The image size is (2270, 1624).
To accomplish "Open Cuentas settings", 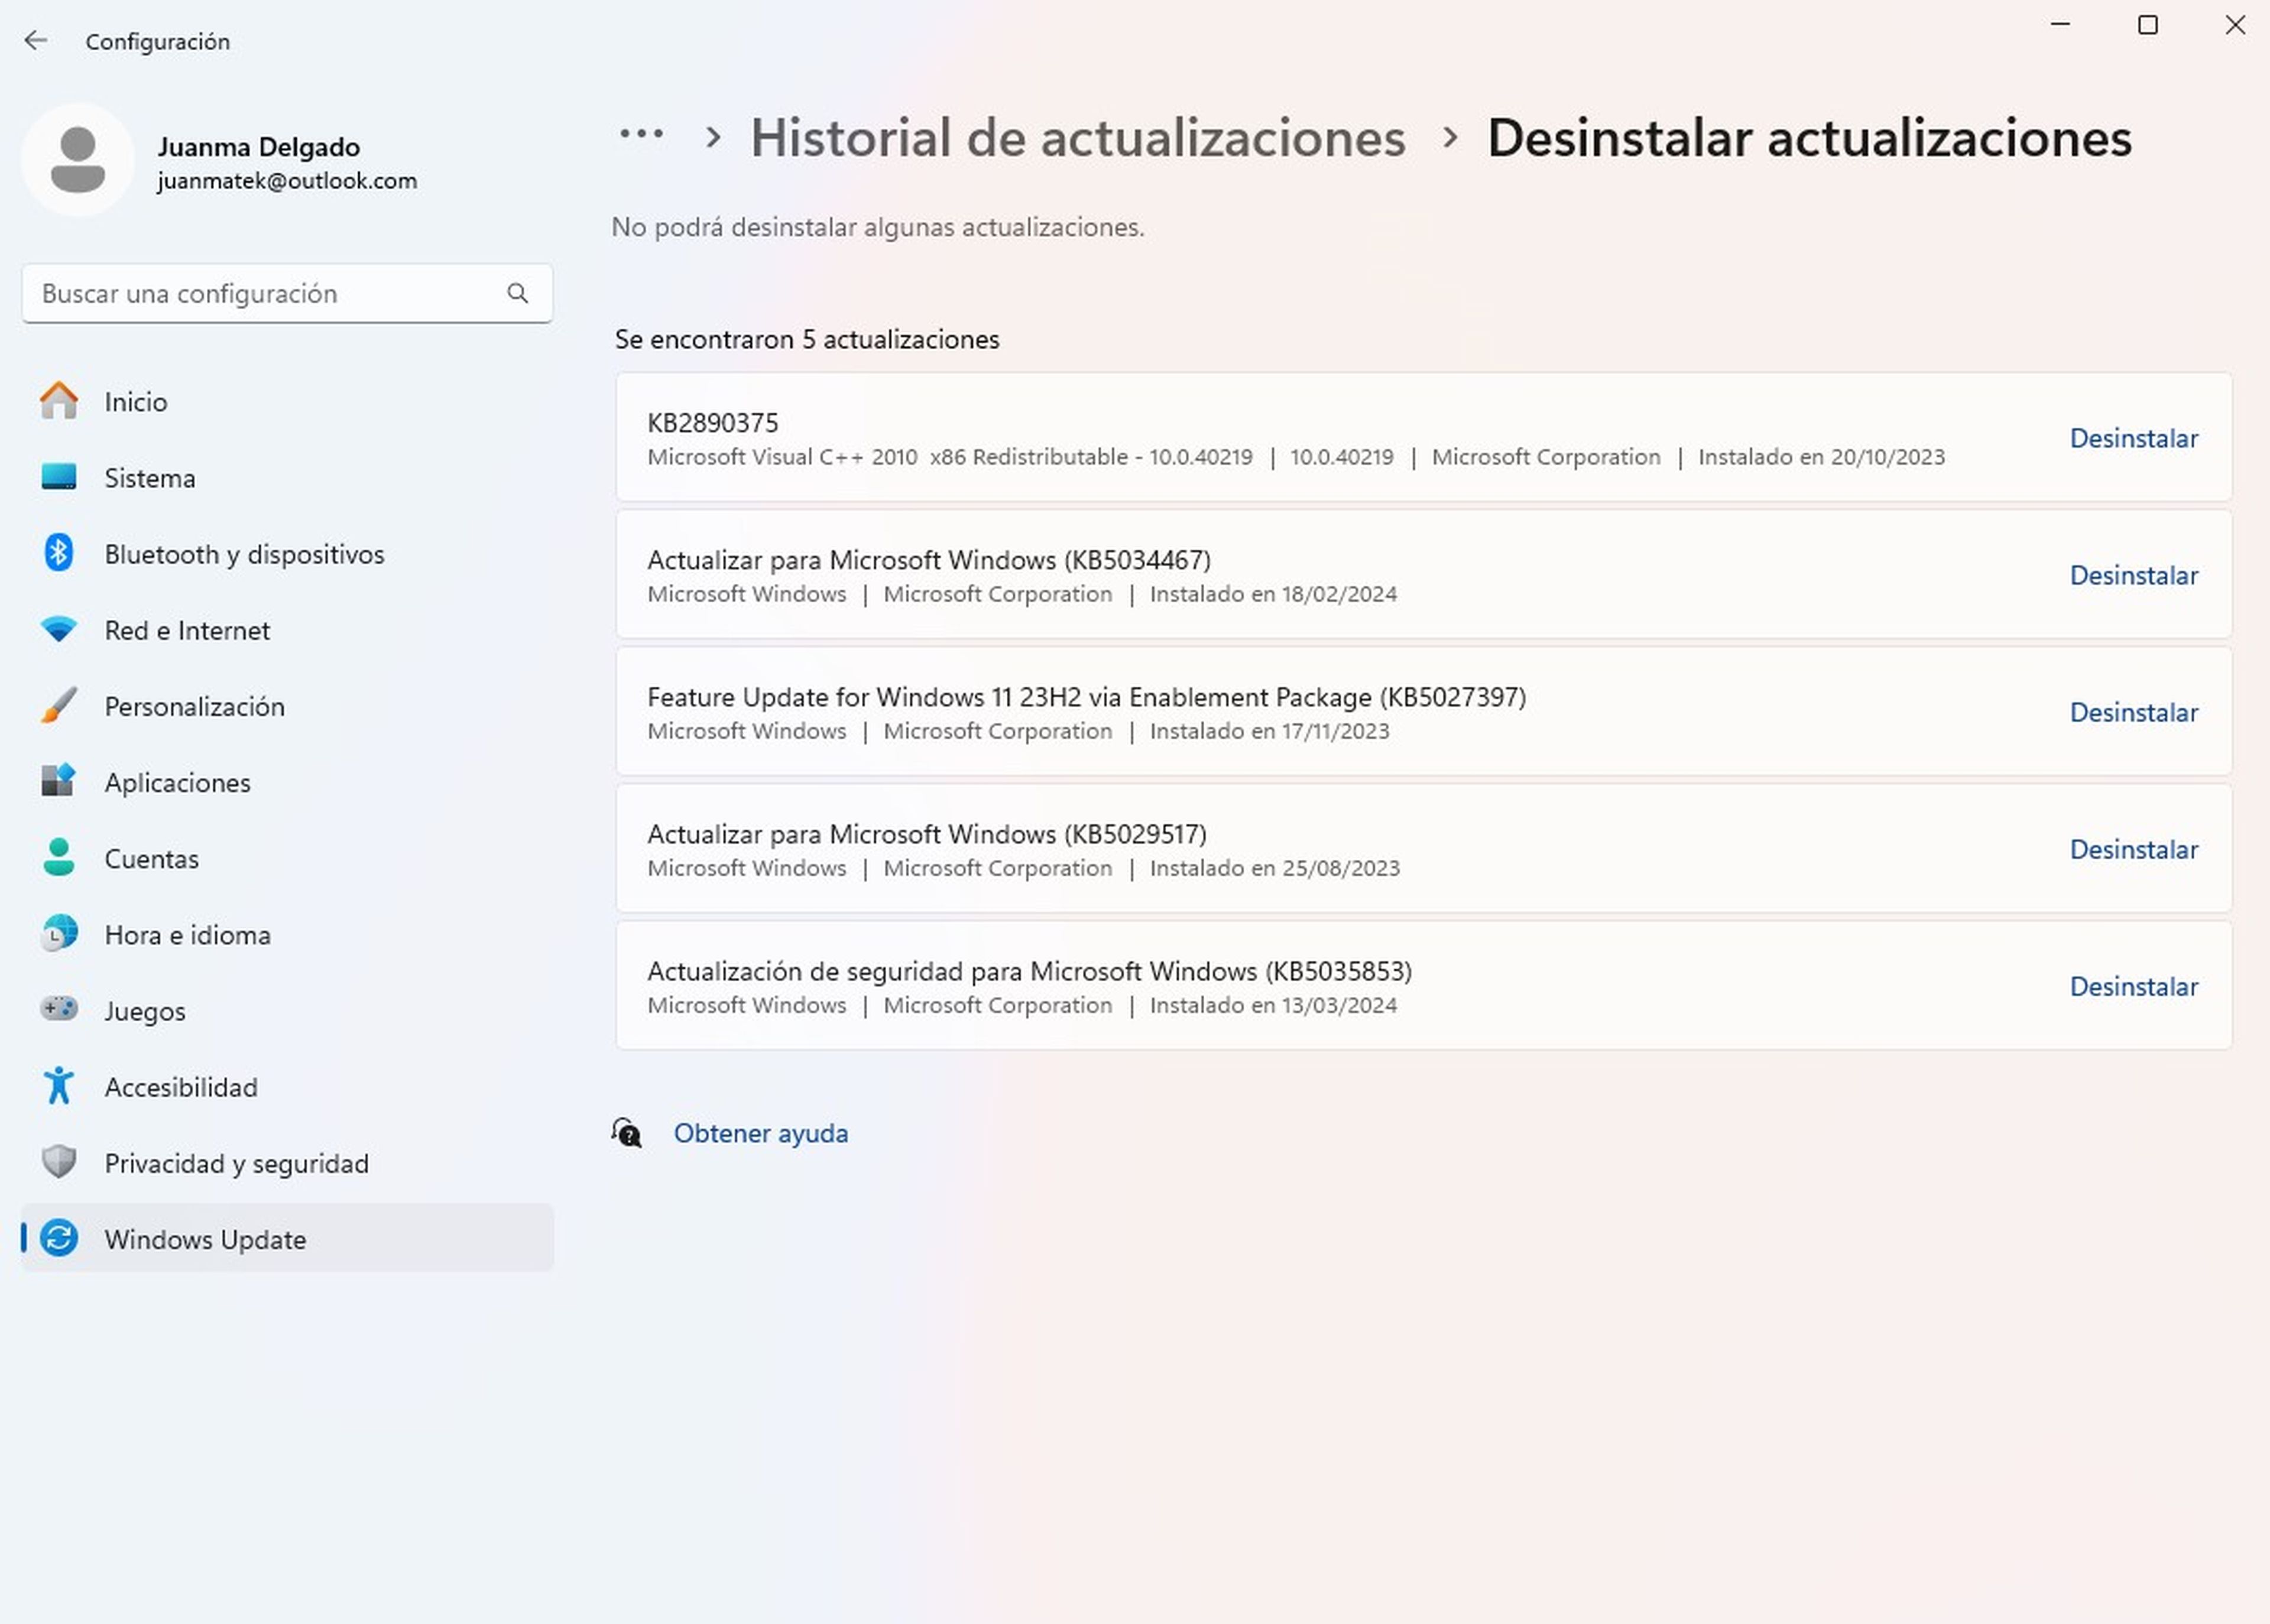I will pos(287,858).
